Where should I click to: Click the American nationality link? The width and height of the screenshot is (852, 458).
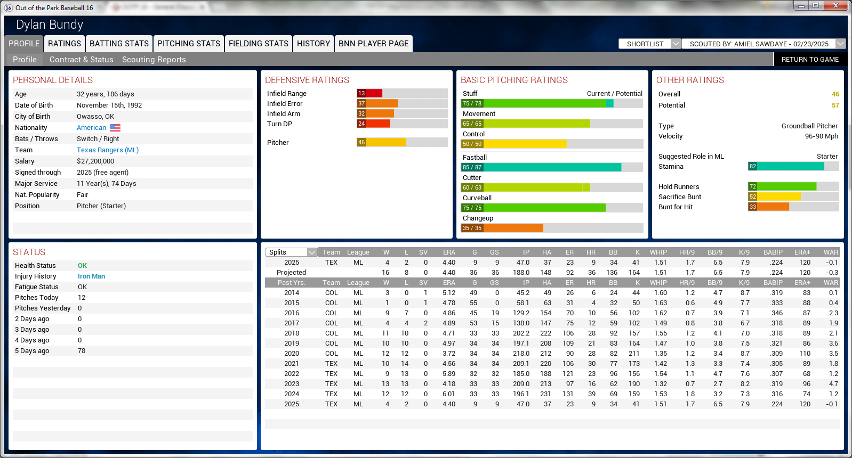[x=91, y=128]
